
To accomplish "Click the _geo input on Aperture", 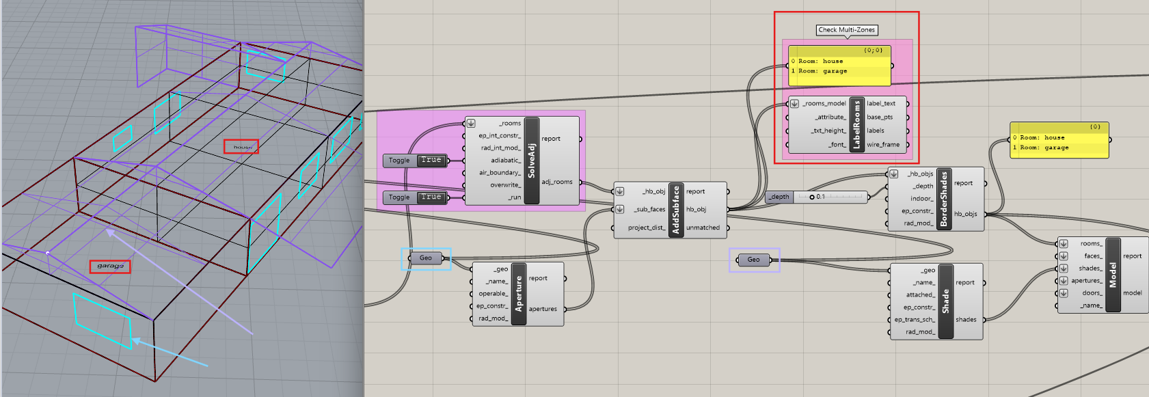I will coord(501,269).
